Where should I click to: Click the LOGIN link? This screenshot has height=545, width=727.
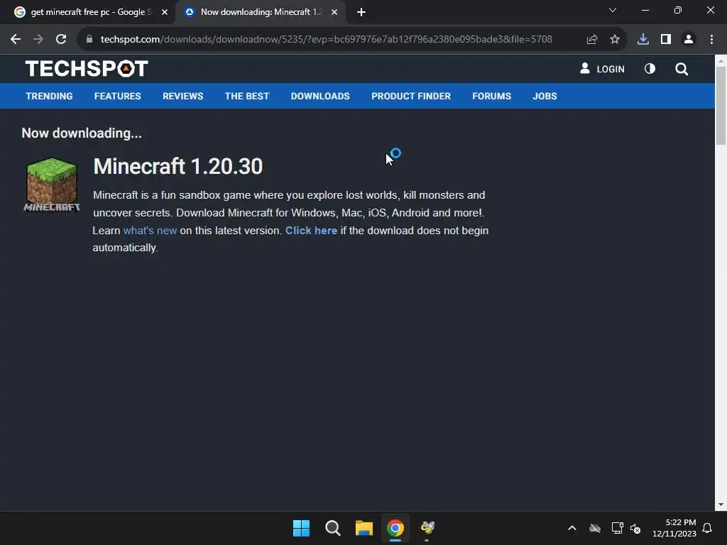(602, 69)
